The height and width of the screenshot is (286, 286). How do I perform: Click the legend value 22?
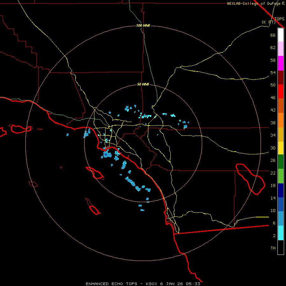(273, 173)
